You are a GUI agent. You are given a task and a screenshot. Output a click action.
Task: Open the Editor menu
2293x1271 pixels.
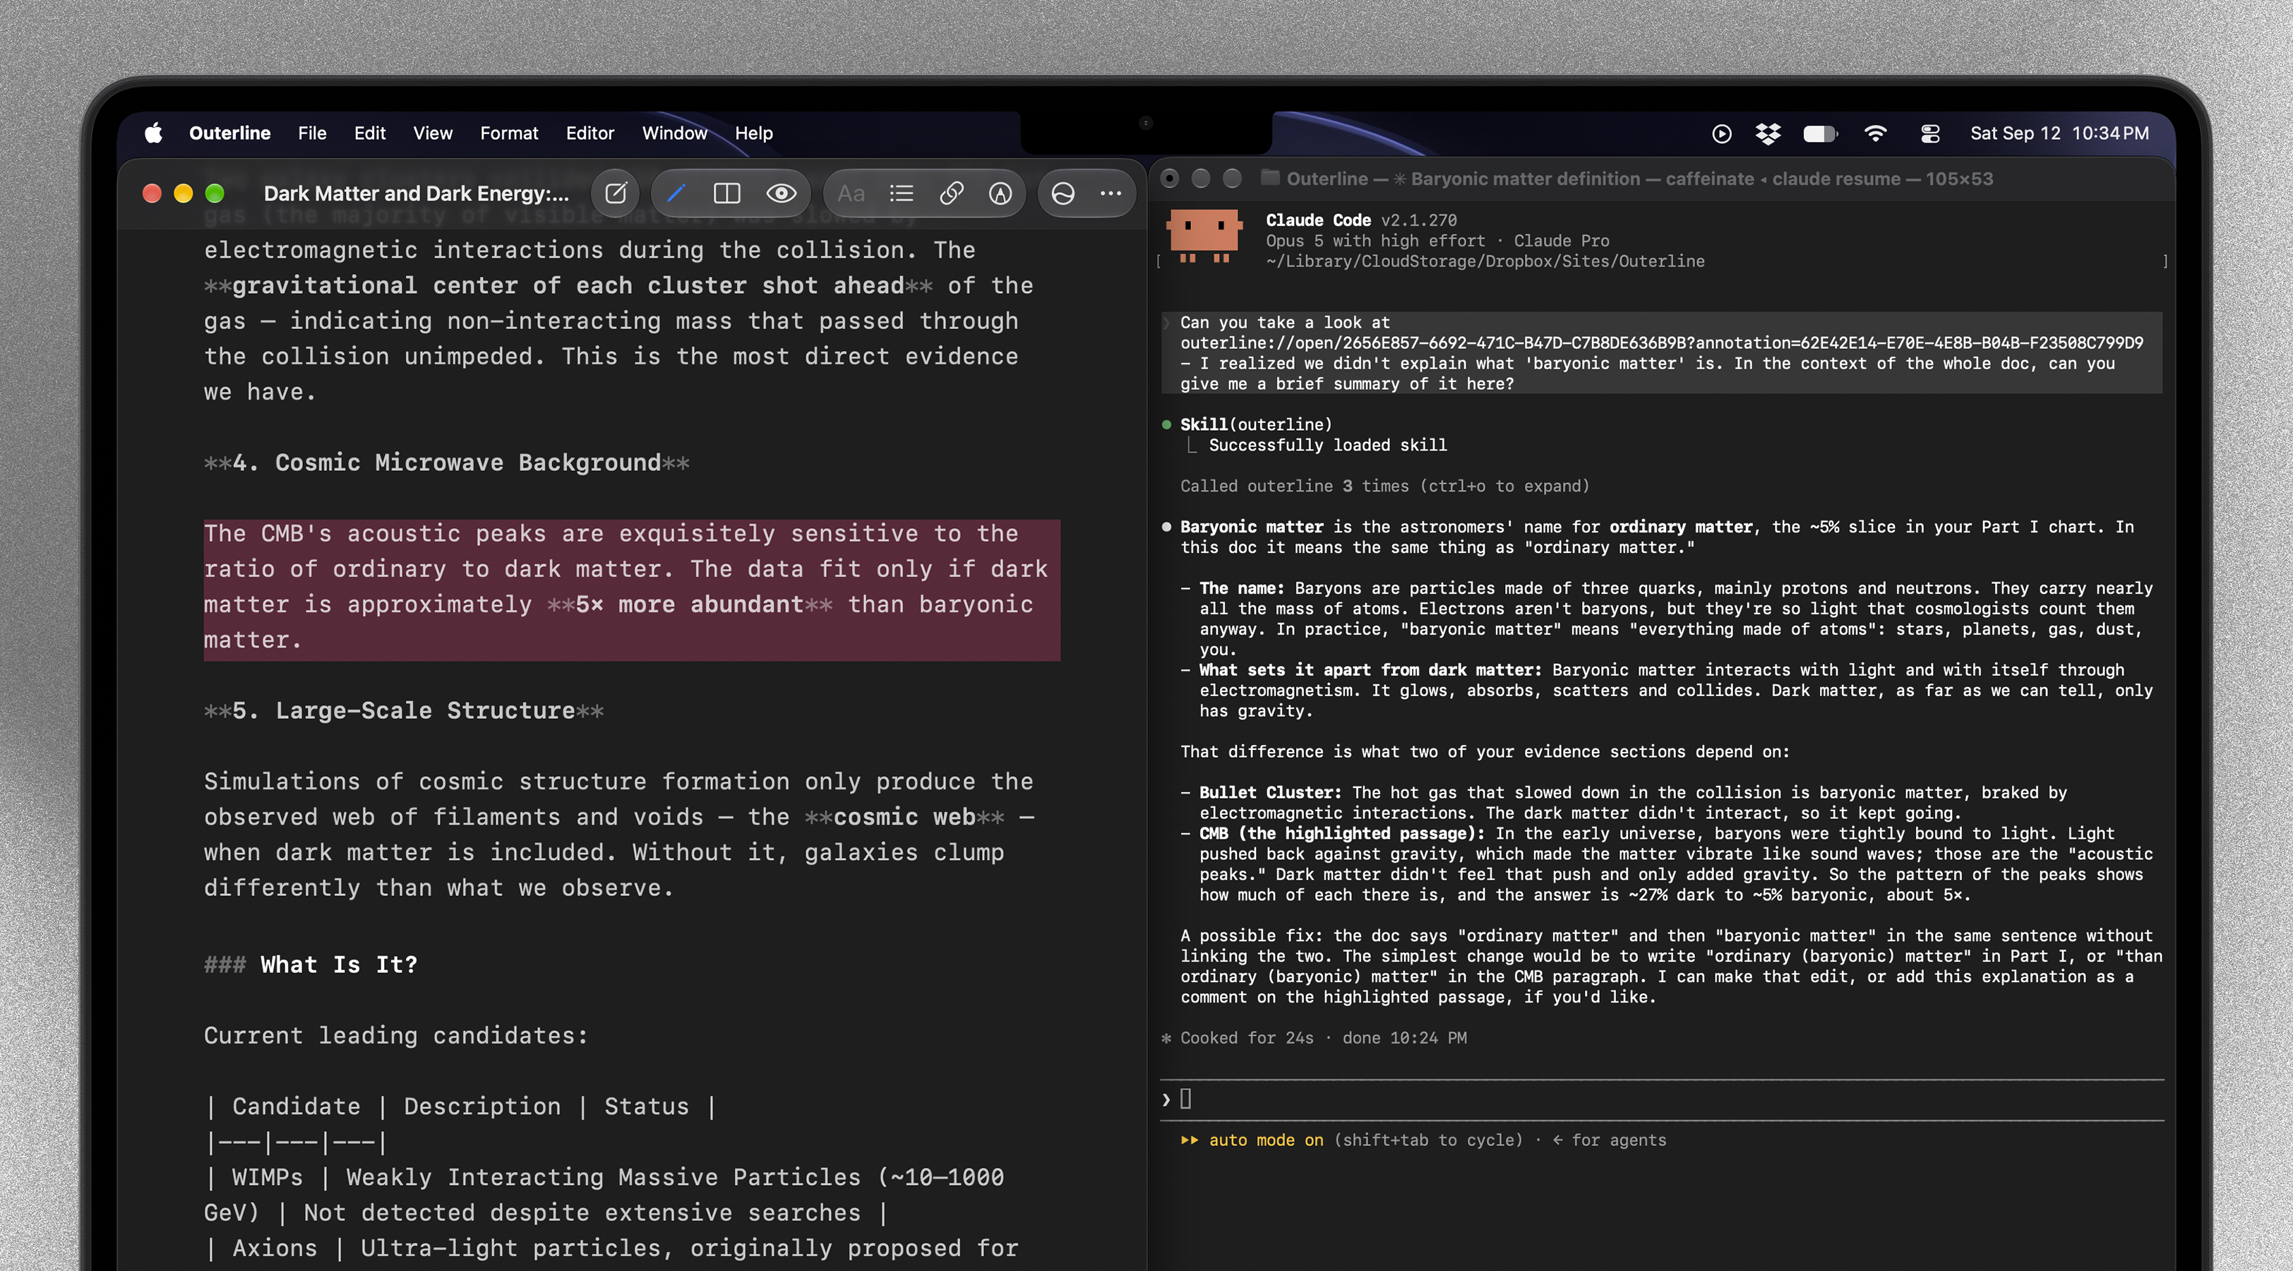coord(590,133)
